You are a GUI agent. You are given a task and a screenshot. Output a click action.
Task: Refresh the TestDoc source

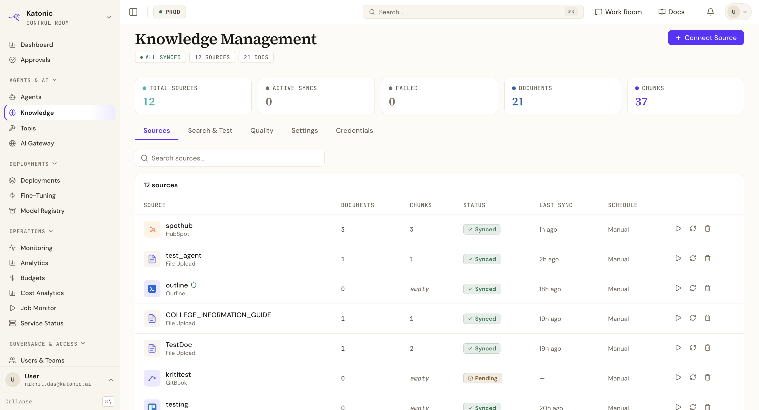(693, 348)
